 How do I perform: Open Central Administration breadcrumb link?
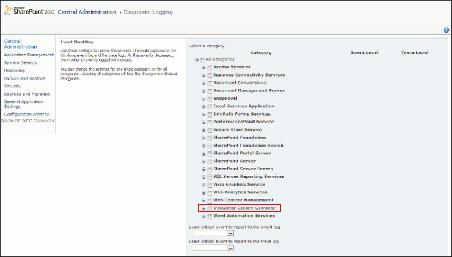87,12
